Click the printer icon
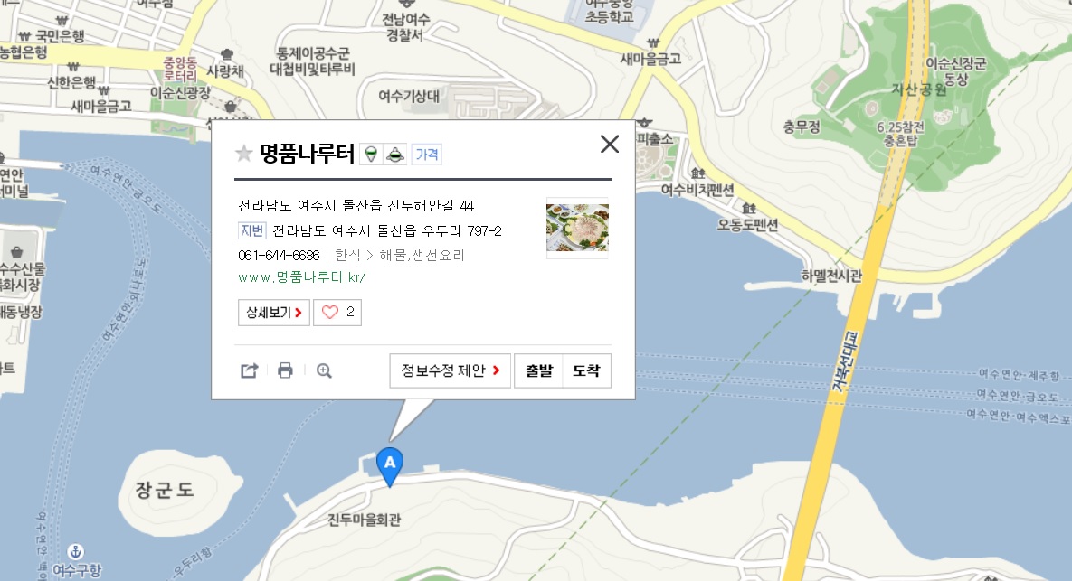The image size is (1072, 581). [x=285, y=370]
